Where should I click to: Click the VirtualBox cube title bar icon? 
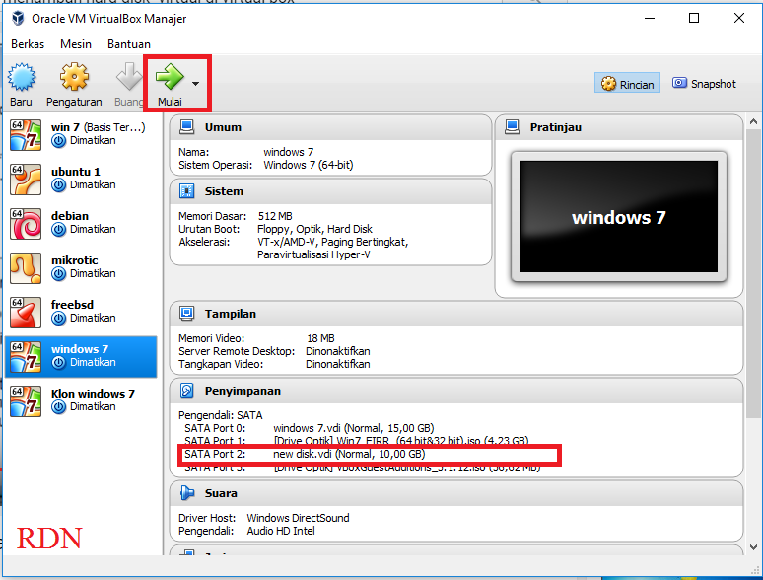point(18,18)
